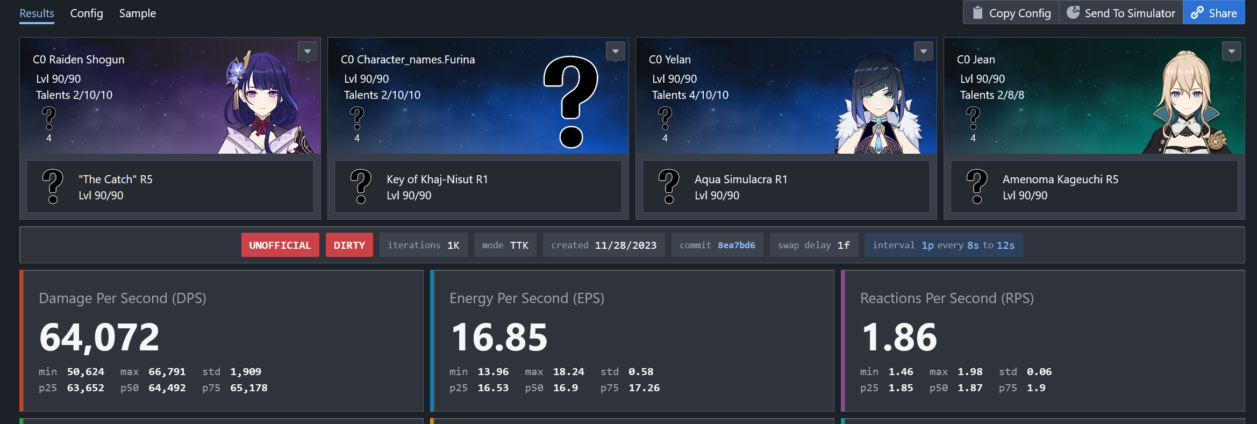The image size is (1257, 424).
Task: Click the commit 8ea7bd6 link
Action: (737, 245)
